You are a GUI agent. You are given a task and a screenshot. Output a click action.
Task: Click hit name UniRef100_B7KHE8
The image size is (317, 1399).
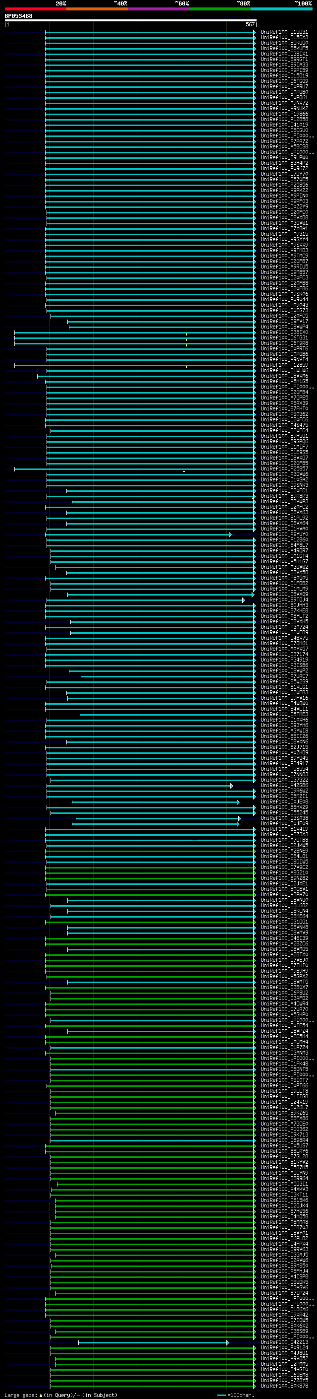284,610
